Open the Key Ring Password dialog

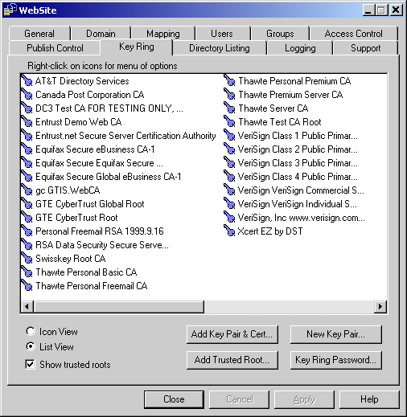[336, 360]
